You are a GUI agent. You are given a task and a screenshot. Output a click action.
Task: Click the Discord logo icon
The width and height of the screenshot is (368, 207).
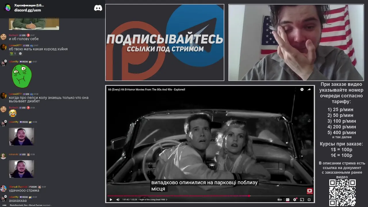coord(98,8)
